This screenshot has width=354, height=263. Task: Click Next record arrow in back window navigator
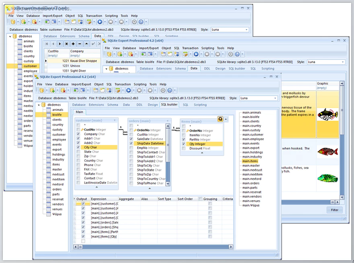[60, 44]
